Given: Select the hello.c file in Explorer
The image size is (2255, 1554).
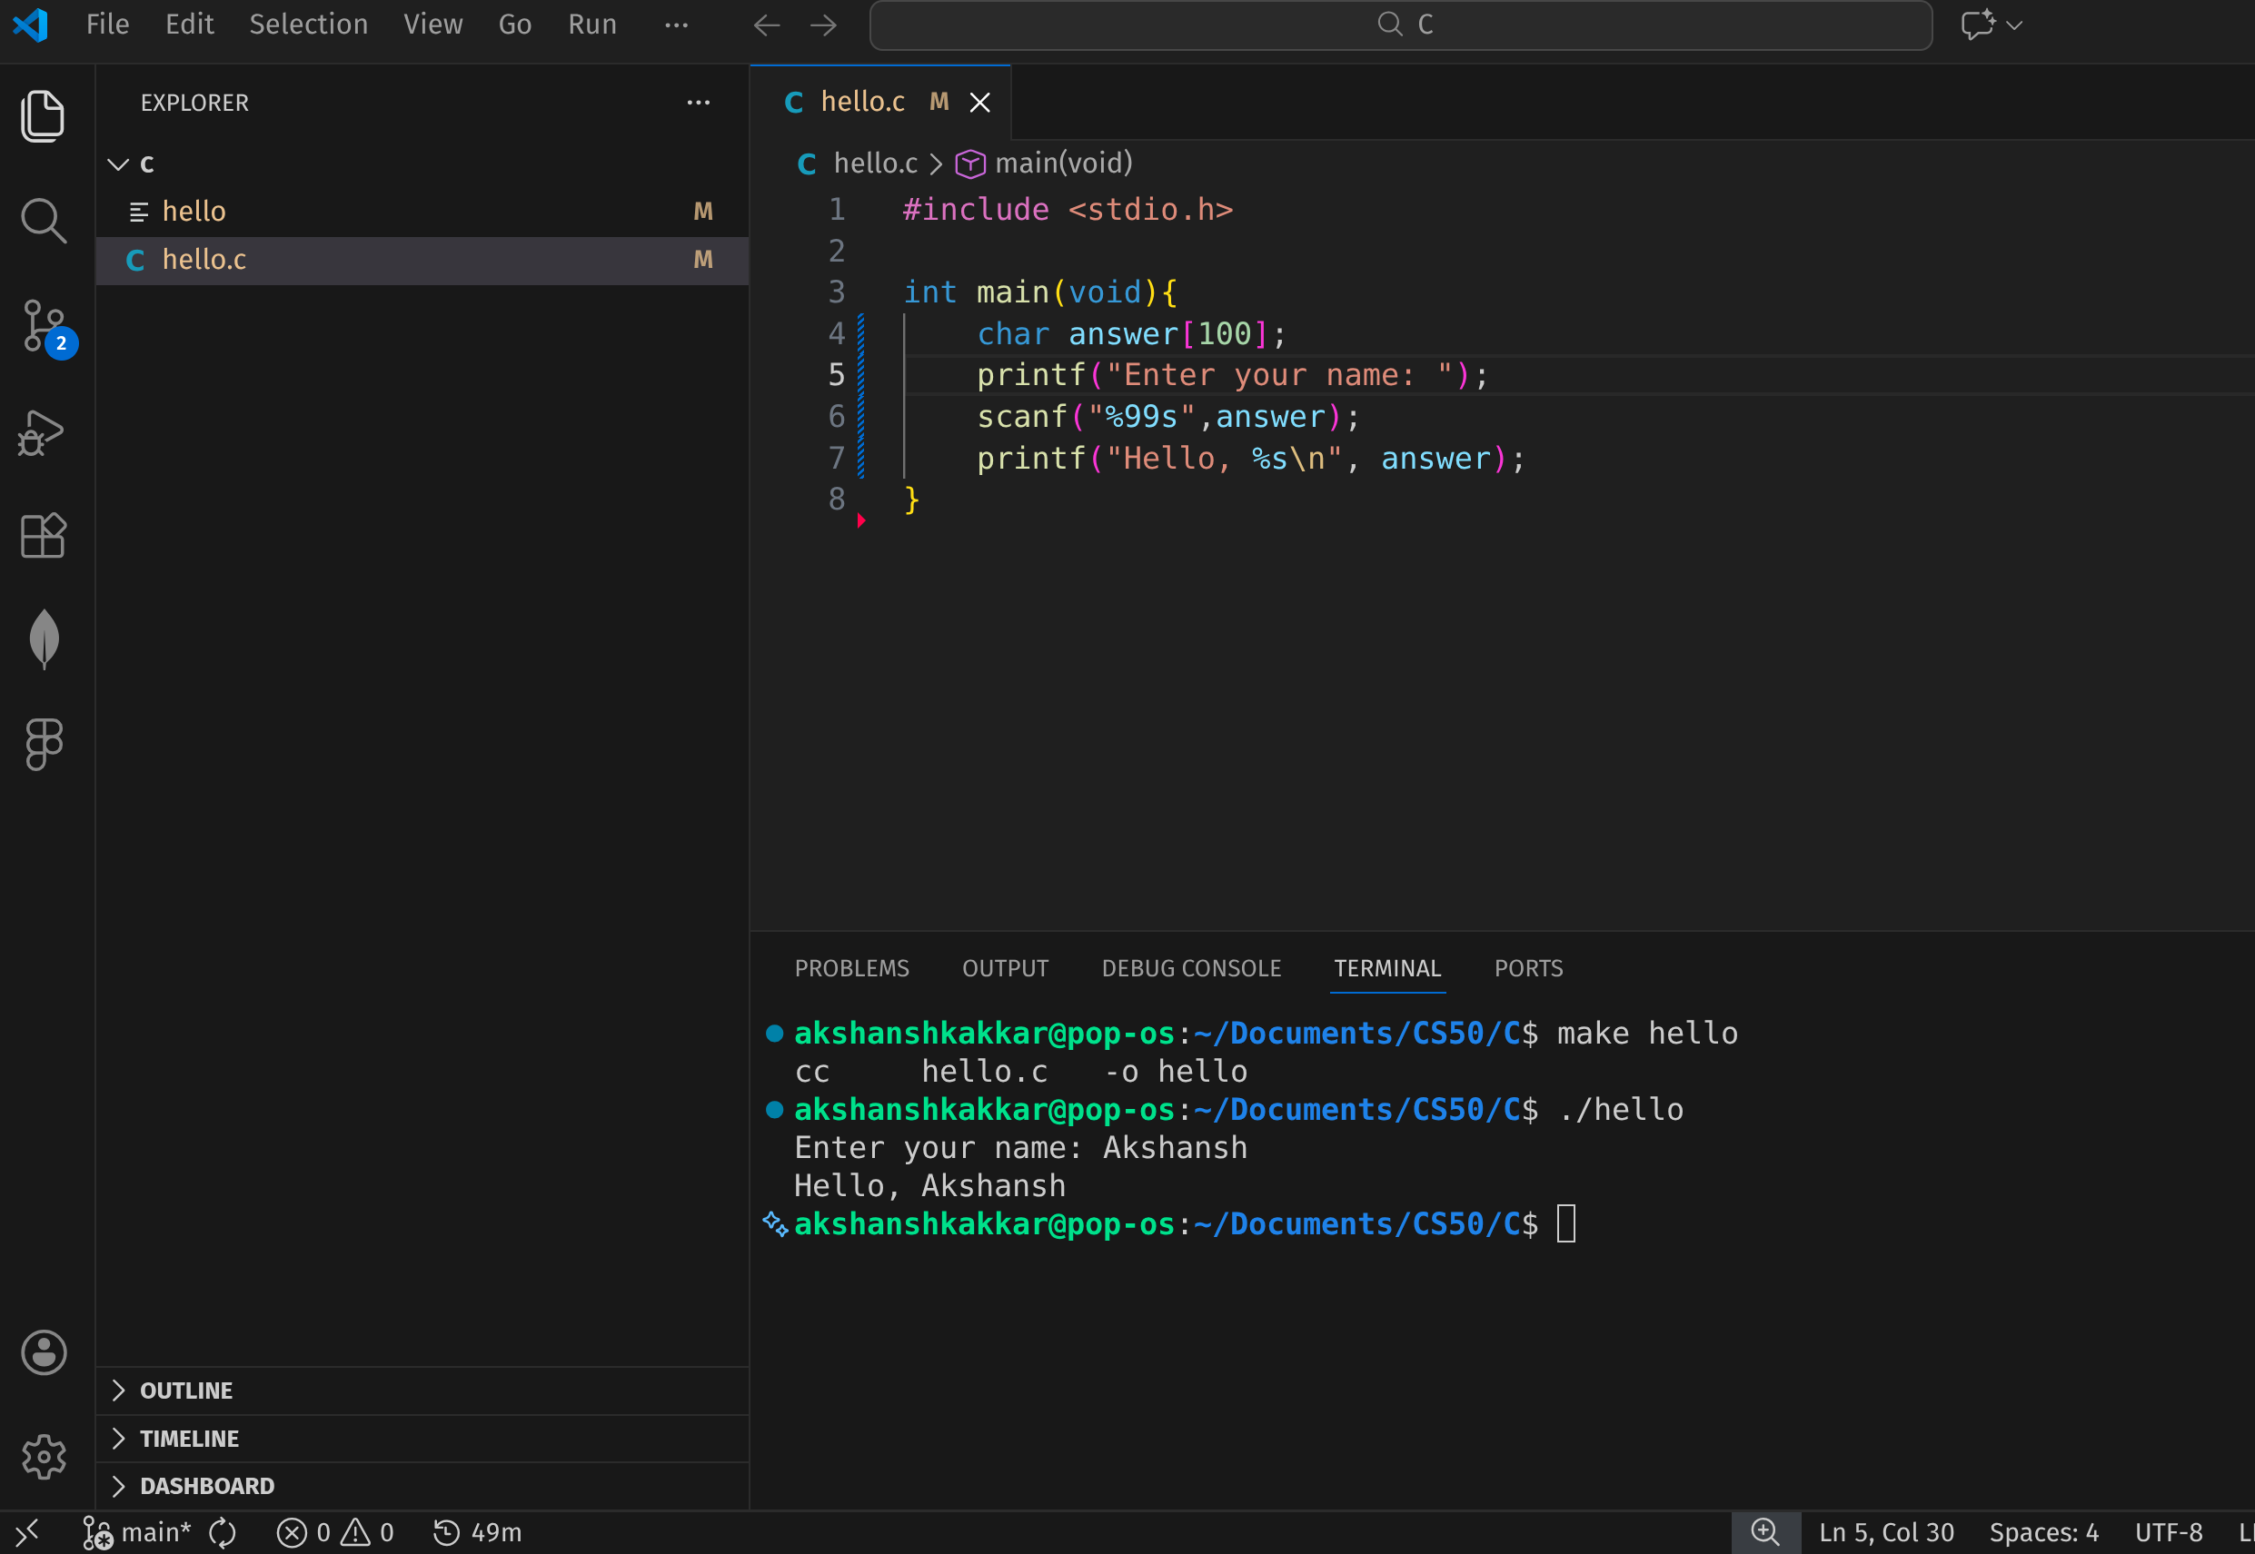Looking at the screenshot, I should (204, 260).
